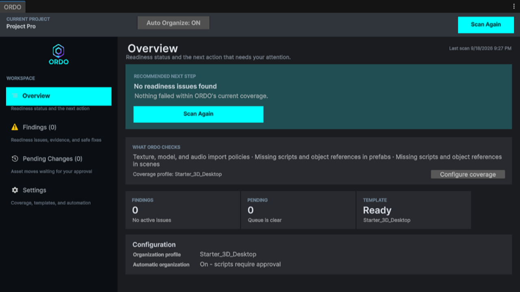The width and height of the screenshot is (520, 292).
Task: Click Scan Again in the top bar
Action: [485, 24]
